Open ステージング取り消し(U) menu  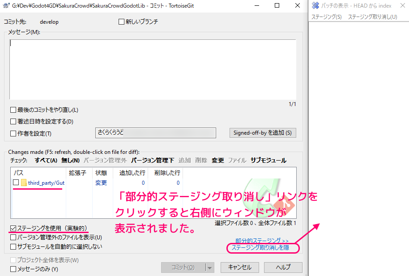(372, 17)
